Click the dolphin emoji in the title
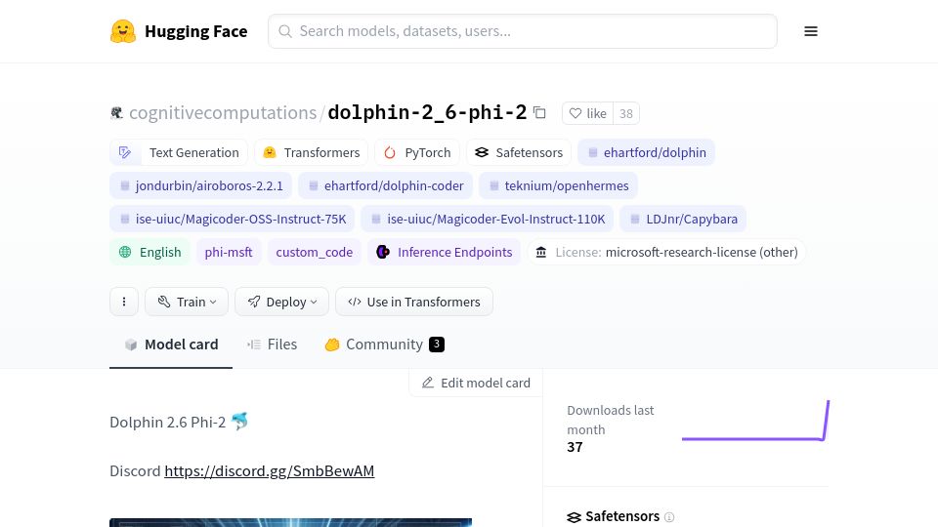The width and height of the screenshot is (938, 527). tap(239, 422)
